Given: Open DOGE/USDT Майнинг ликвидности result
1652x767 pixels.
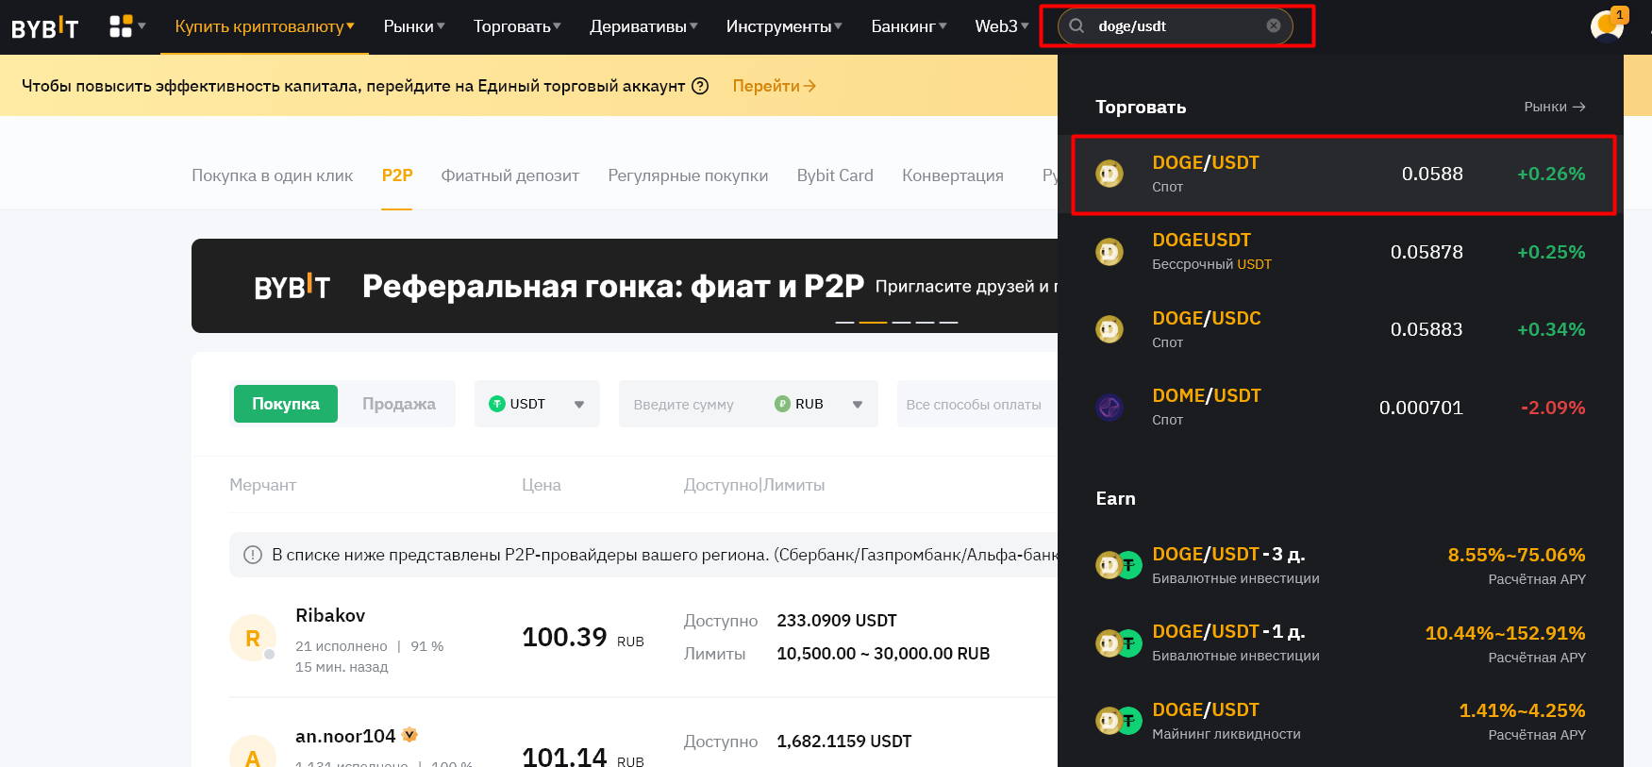Looking at the screenshot, I should pyautogui.click(x=1341, y=721).
